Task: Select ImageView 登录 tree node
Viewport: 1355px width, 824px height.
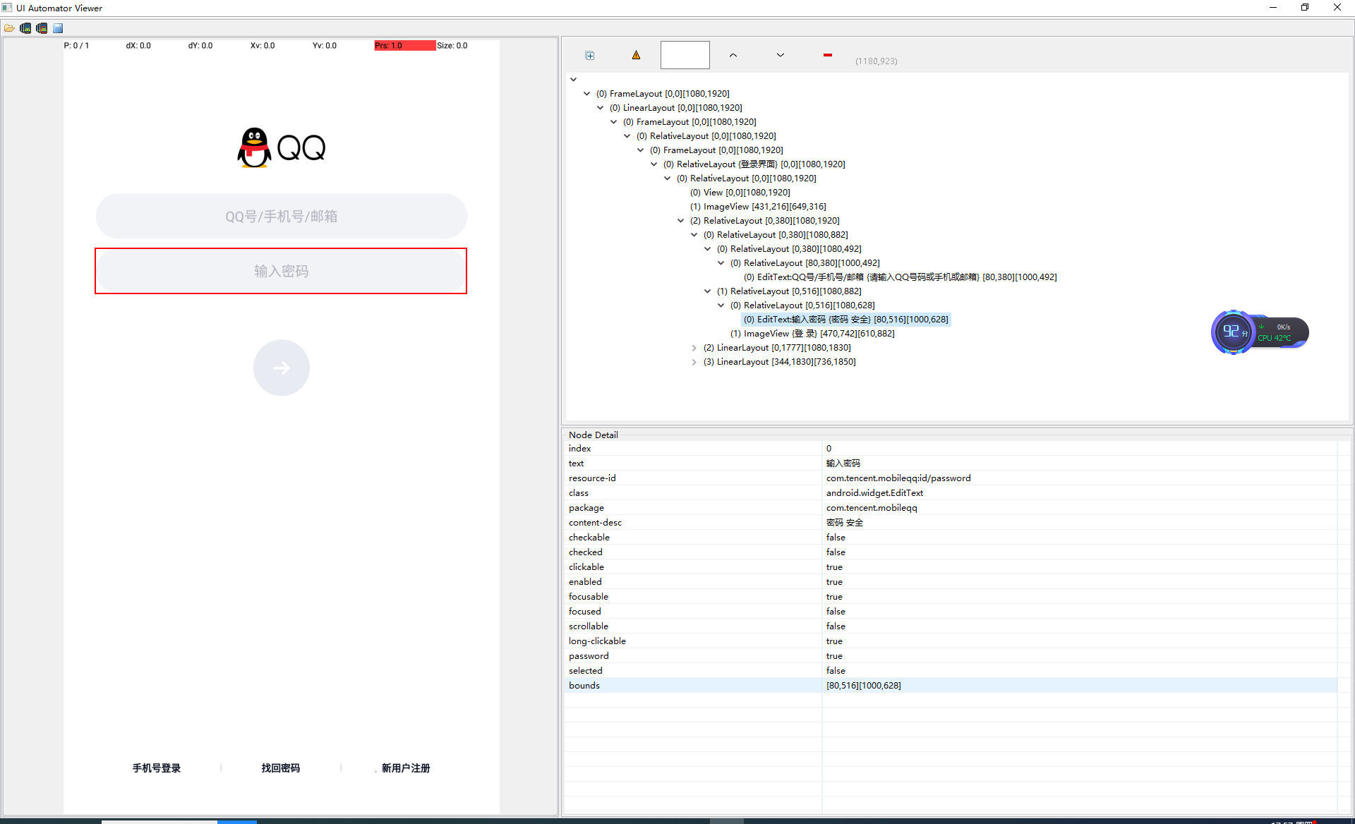Action: pyautogui.click(x=812, y=334)
